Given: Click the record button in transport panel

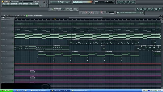Looking at the screenshot, I should 63,9.
